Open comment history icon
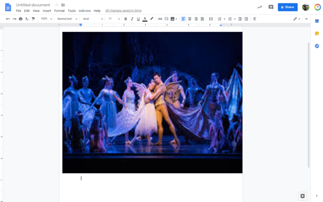 (271, 7)
